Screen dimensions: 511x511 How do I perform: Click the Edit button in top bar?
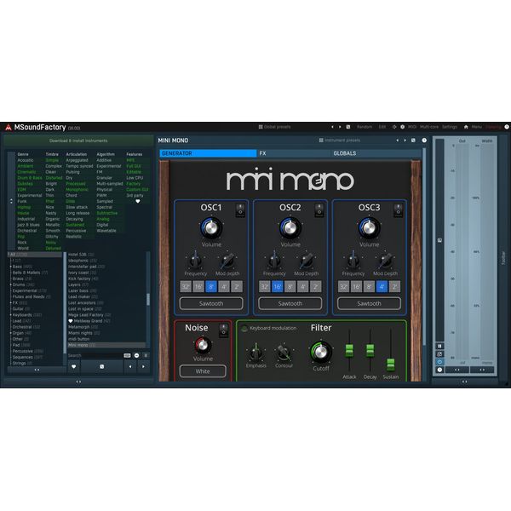click(382, 127)
